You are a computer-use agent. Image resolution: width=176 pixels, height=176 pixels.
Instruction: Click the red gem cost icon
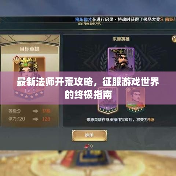pyautogui.click(x=87, y=146)
